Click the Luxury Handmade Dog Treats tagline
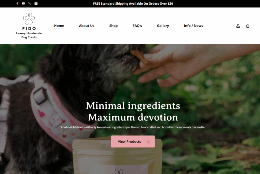This screenshot has width=260, height=174. [29, 35]
